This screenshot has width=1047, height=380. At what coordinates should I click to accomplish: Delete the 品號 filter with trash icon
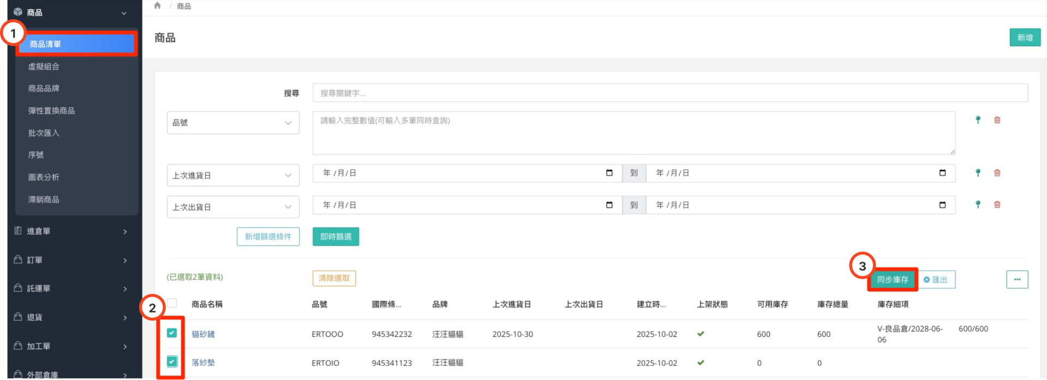coord(997,120)
